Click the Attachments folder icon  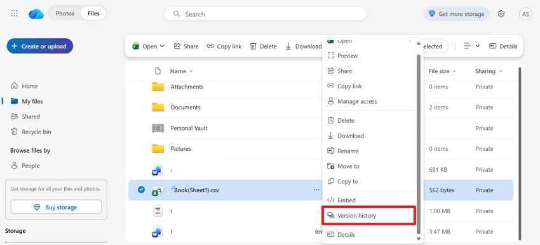[x=158, y=87]
